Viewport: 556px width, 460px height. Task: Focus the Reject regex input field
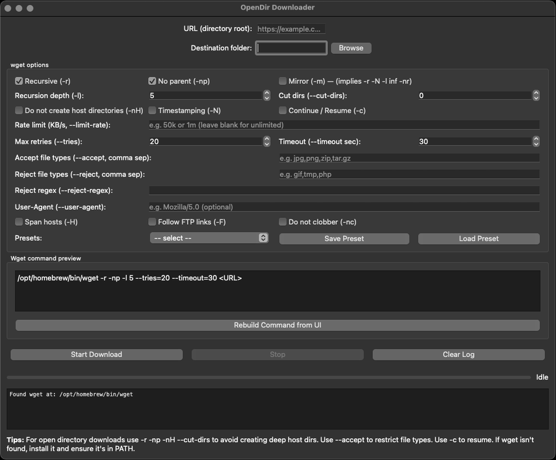point(344,190)
